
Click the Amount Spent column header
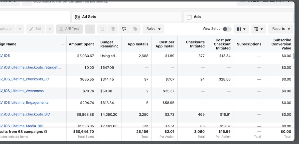point(81,44)
